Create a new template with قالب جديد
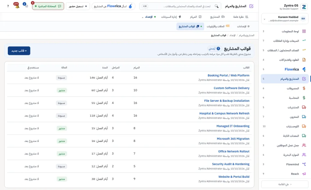This screenshot has height=190, width=311. click(x=19, y=51)
